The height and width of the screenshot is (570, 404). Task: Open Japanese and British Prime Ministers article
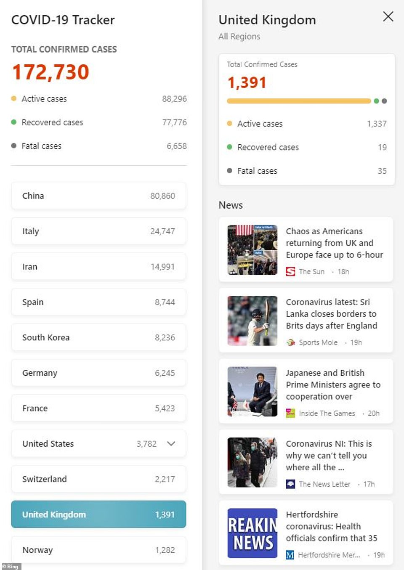pos(332,384)
